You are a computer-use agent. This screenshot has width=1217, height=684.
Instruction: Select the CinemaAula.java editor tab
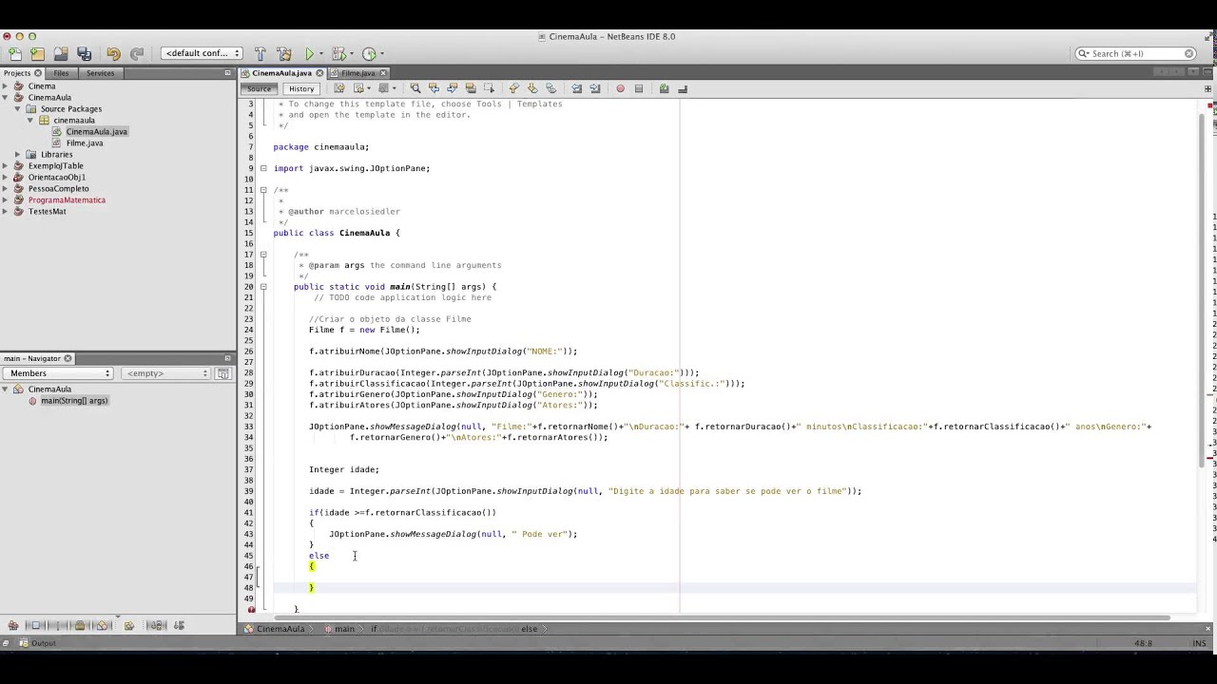(x=281, y=73)
